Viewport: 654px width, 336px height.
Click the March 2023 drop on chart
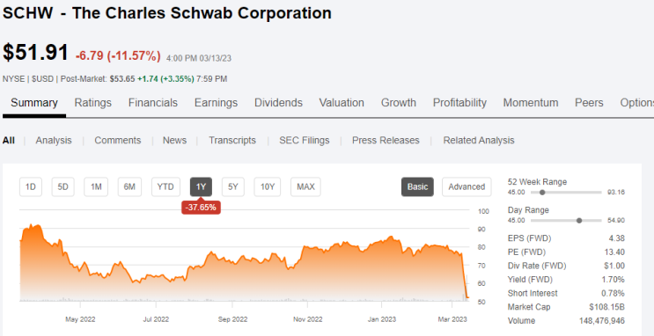(464, 275)
